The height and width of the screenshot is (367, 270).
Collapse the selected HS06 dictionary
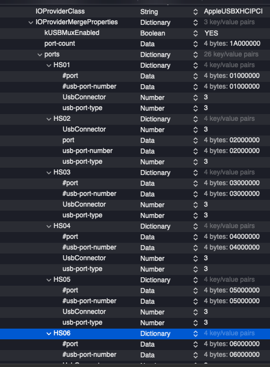[48, 334]
